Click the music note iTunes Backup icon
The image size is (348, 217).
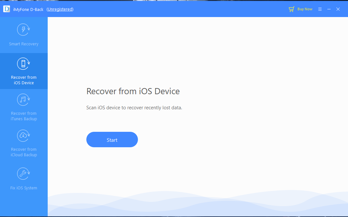point(23,100)
